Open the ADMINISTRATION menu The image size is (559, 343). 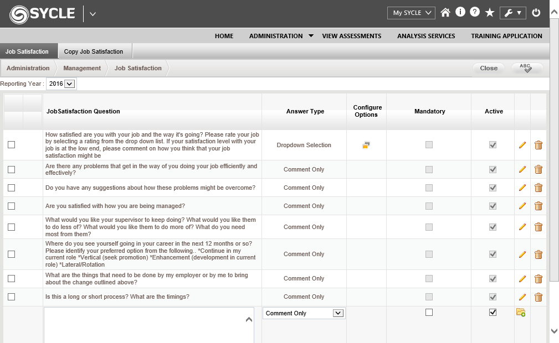[x=276, y=36]
